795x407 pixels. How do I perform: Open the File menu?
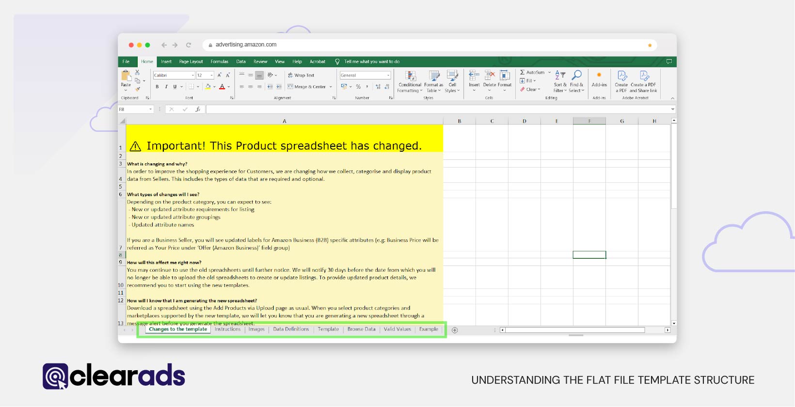[126, 62]
